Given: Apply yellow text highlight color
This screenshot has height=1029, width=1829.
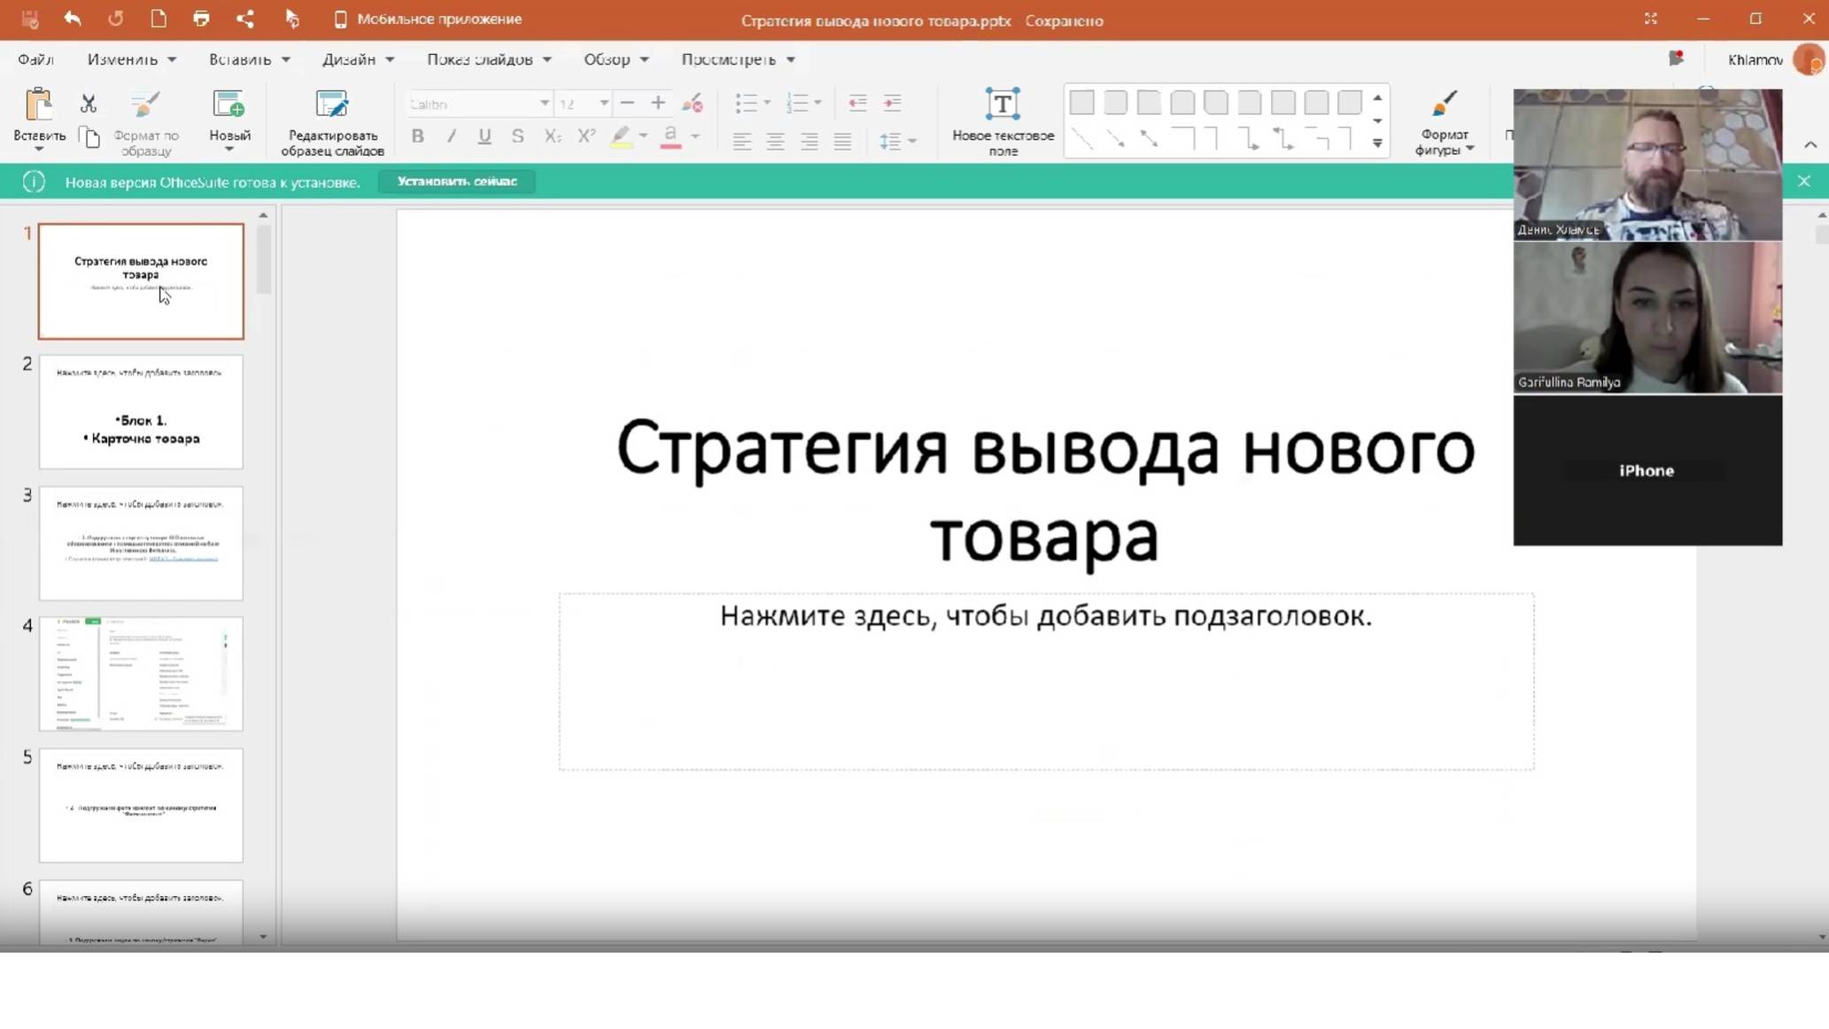Looking at the screenshot, I should coord(621,136).
